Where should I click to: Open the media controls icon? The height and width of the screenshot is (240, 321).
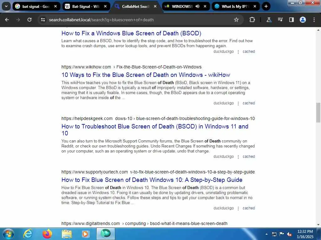[280, 20]
